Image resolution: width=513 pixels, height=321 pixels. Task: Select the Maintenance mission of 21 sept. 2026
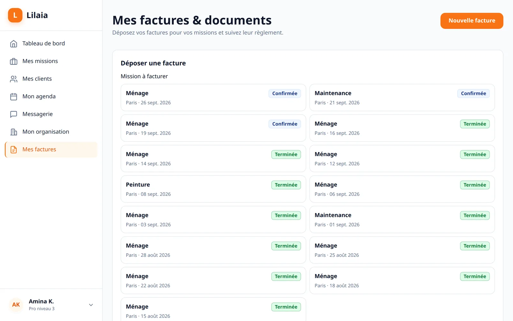point(402,98)
